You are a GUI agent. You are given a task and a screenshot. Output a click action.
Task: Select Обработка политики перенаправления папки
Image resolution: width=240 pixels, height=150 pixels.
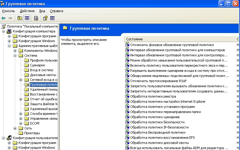[x=166, y=112]
